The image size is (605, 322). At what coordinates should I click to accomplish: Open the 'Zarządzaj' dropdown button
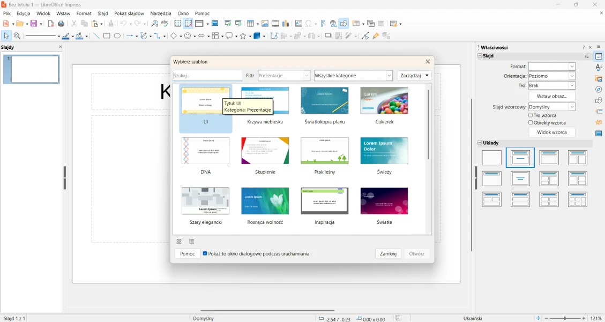(414, 76)
